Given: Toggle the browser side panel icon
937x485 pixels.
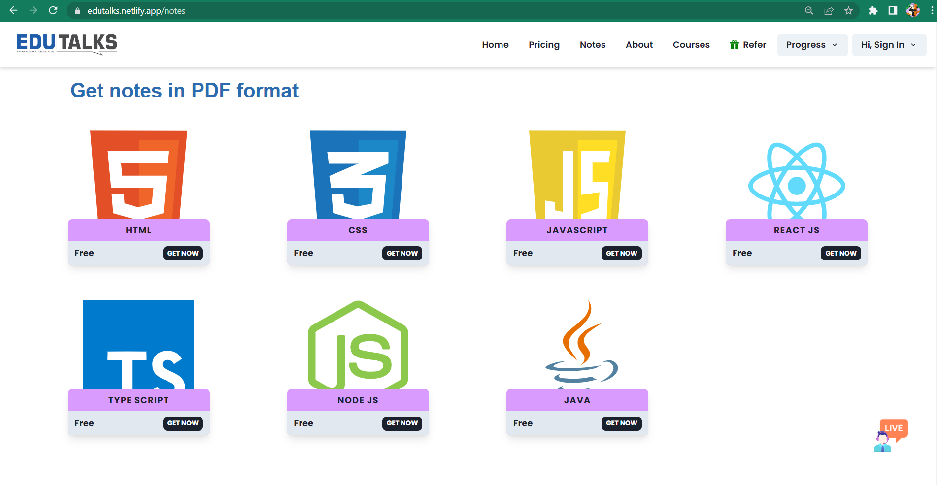Looking at the screenshot, I should tap(893, 11).
